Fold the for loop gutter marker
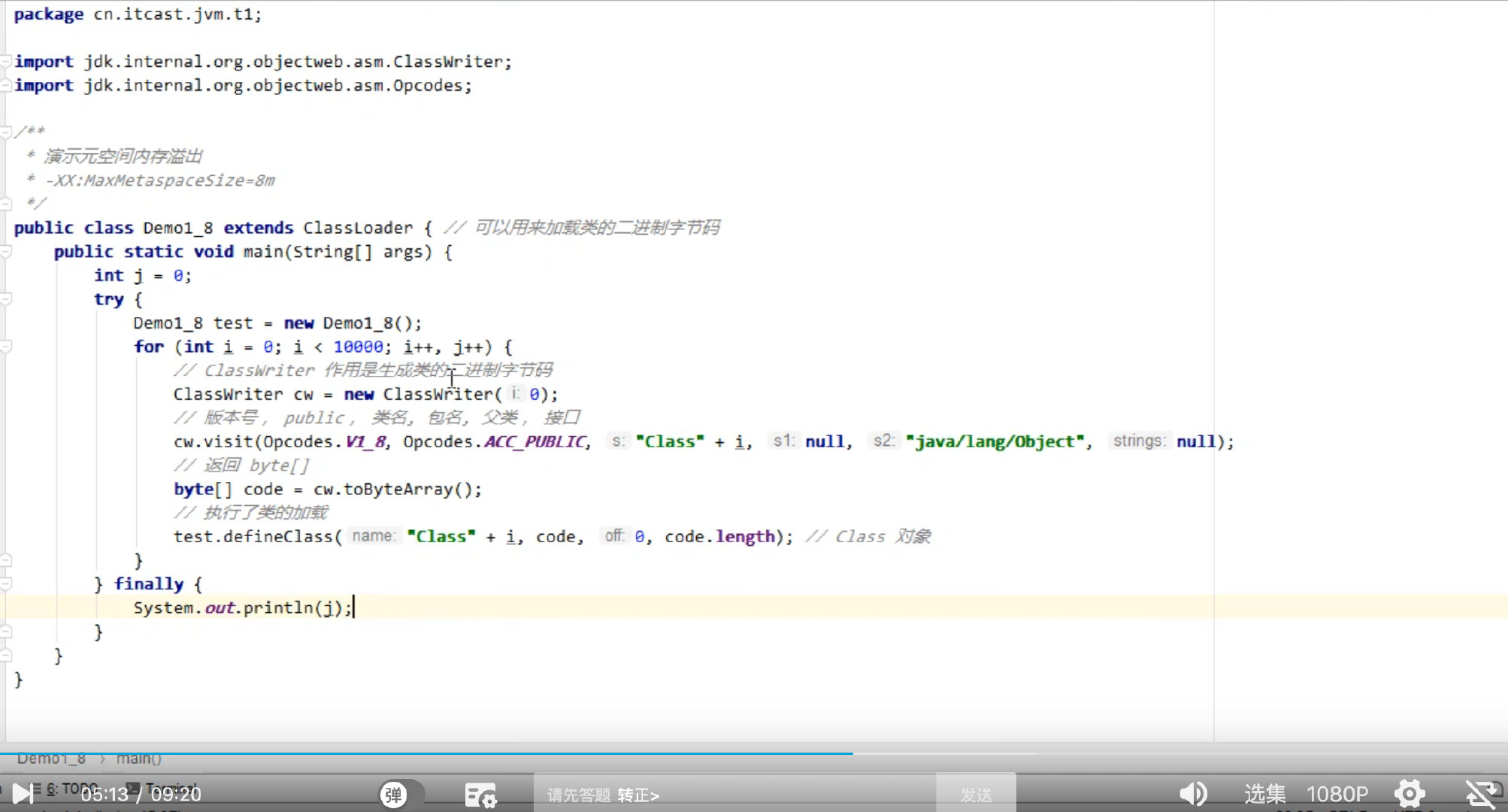Screen dimensions: 1508x812 click(x=6, y=347)
